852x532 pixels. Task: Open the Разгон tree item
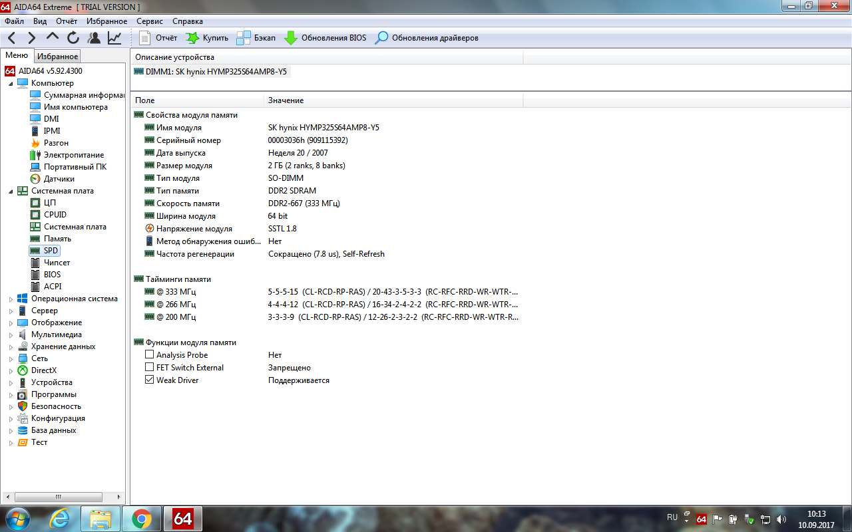point(49,143)
